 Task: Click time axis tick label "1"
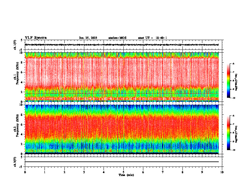coord(45,172)
